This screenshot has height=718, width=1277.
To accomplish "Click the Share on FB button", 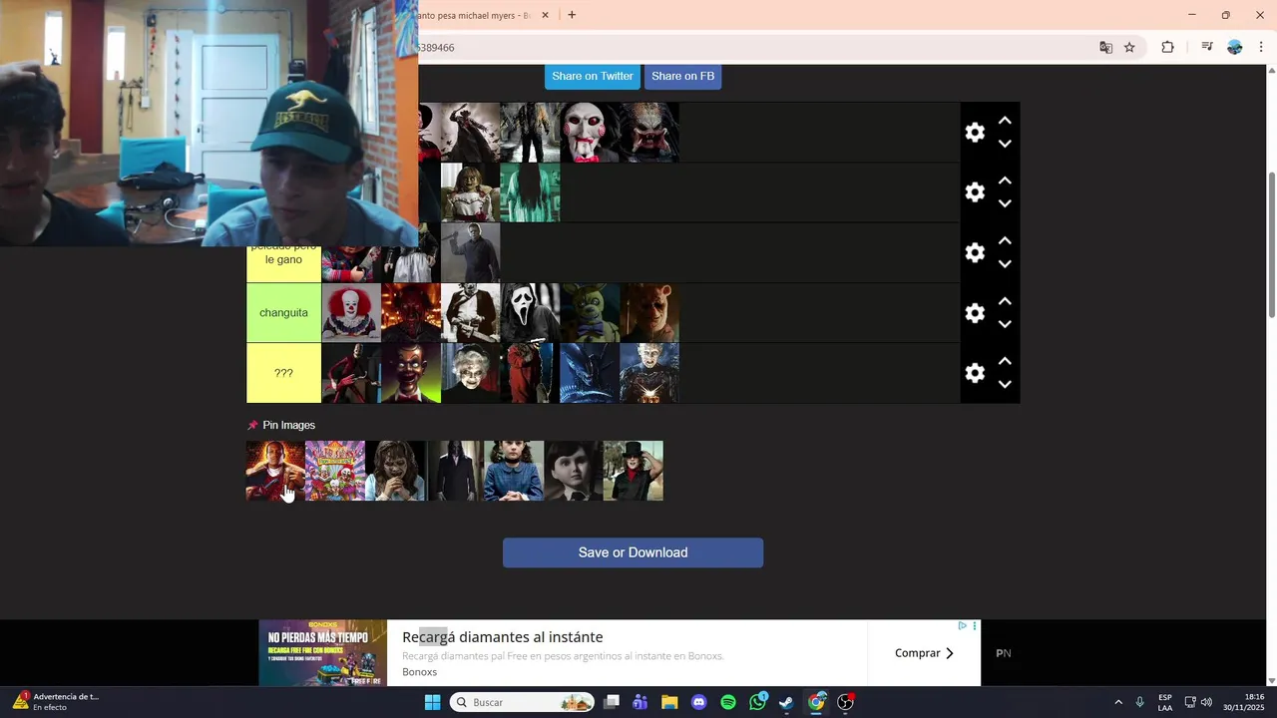I will (682, 77).
